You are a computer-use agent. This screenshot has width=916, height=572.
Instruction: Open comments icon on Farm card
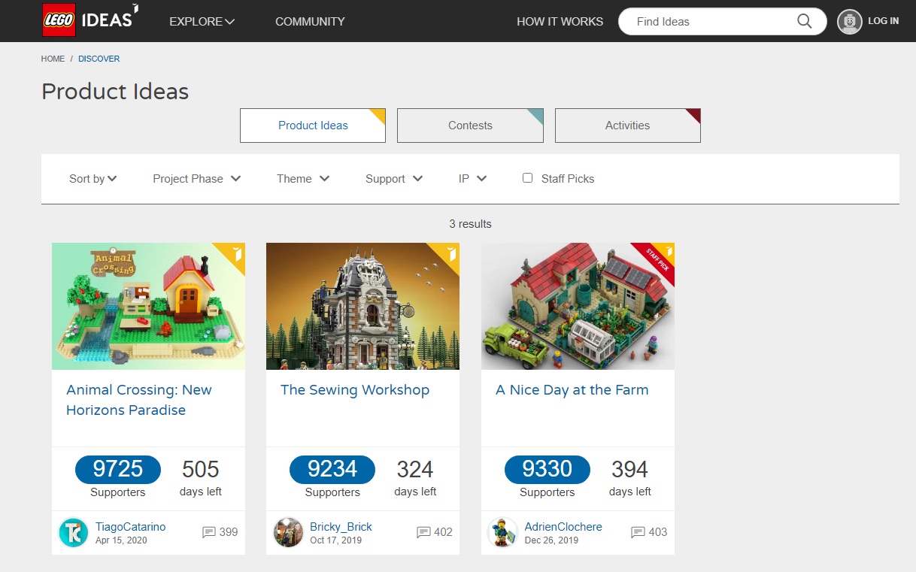click(638, 533)
